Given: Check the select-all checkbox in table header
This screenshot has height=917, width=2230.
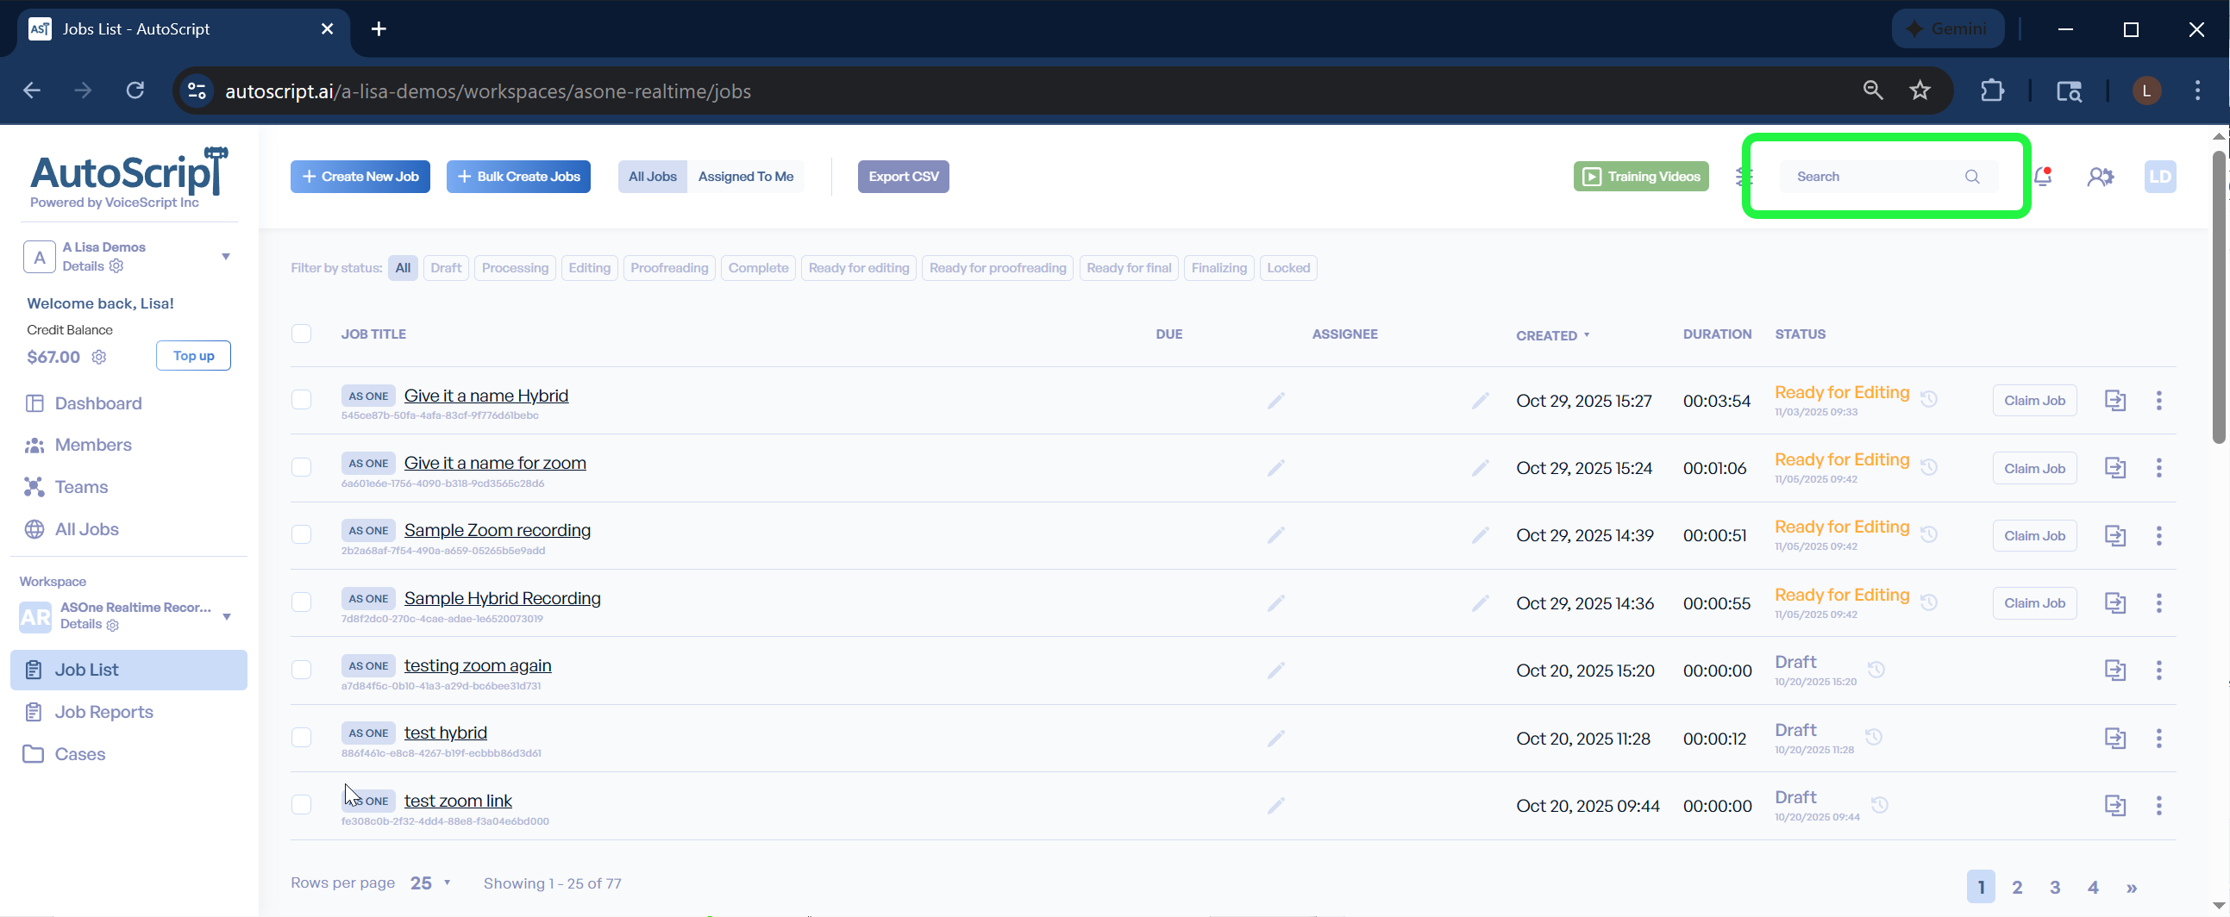Looking at the screenshot, I should [x=301, y=334].
